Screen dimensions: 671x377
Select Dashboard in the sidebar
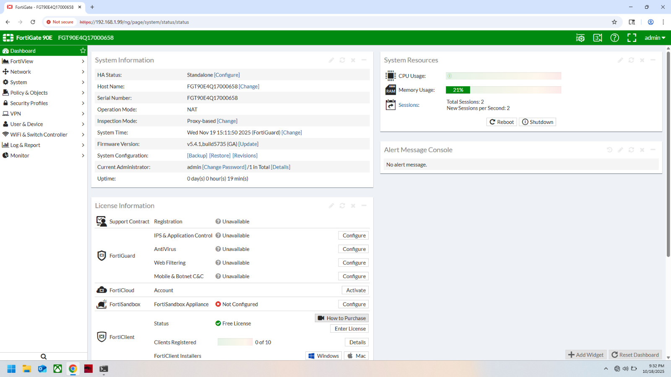coord(44,51)
